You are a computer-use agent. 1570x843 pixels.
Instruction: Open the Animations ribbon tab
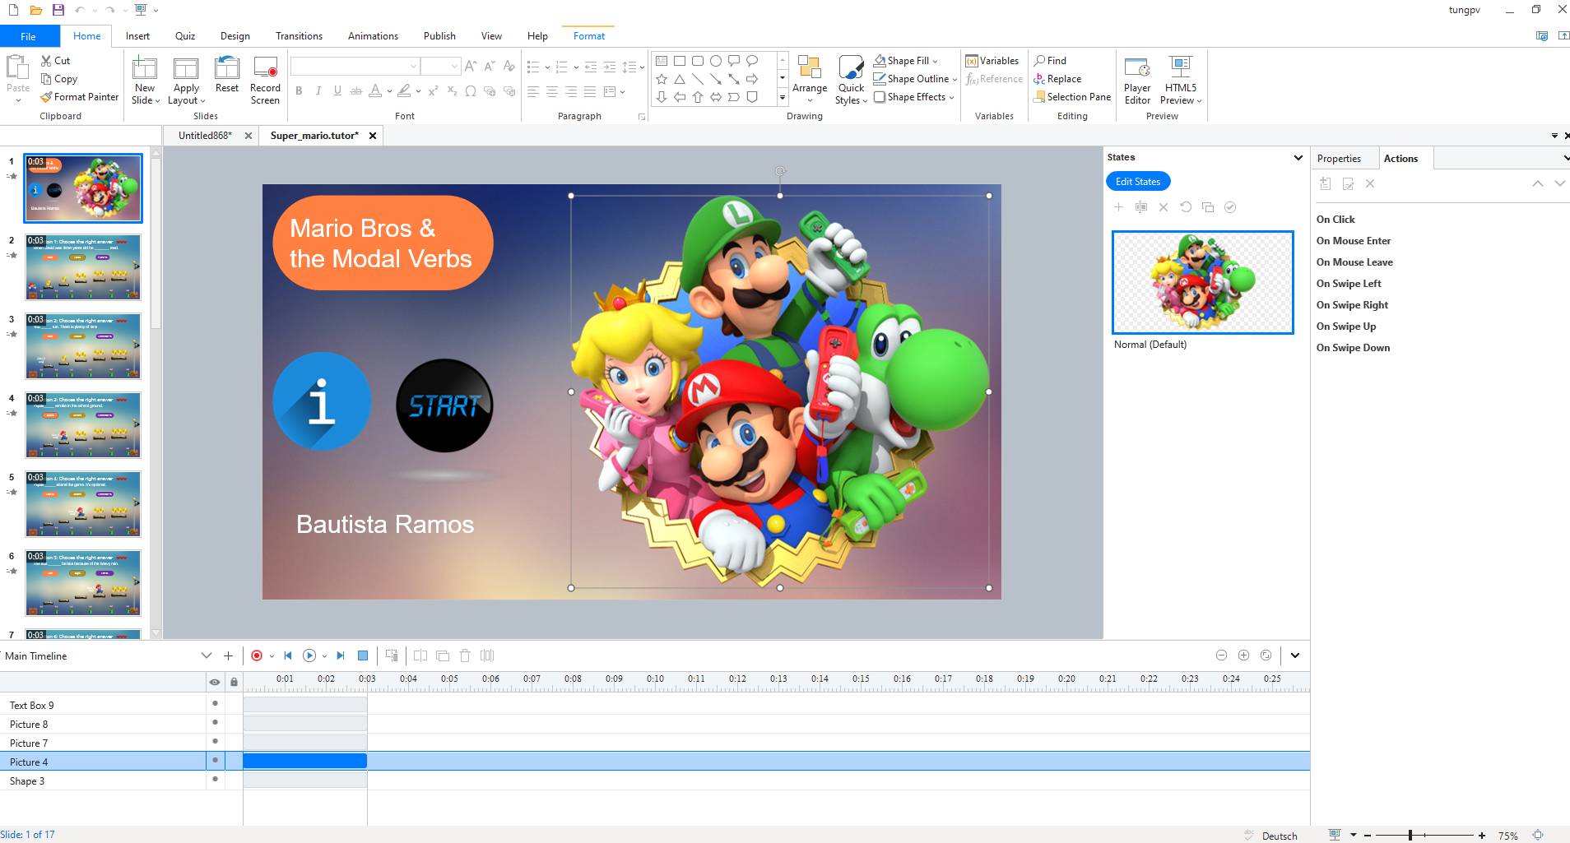pyautogui.click(x=373, y=36)
